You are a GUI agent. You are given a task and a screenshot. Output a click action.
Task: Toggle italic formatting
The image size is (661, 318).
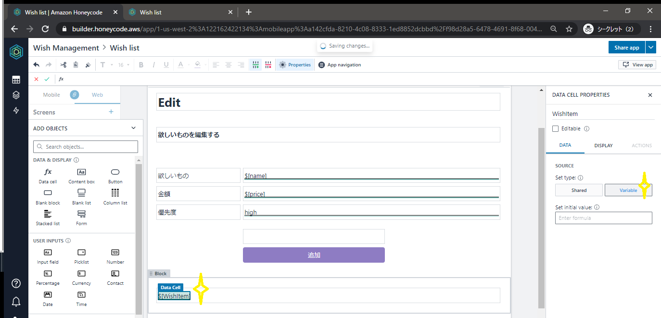tap(154, 64)
